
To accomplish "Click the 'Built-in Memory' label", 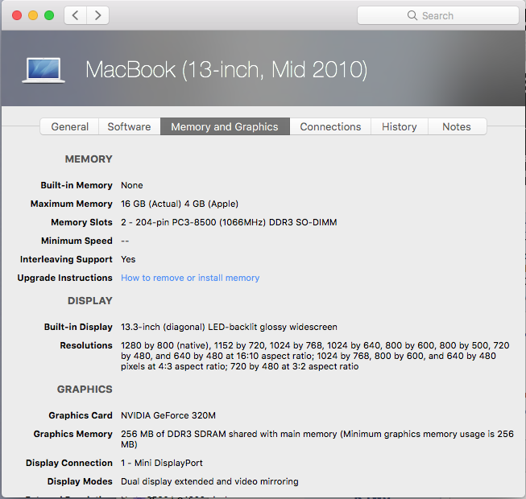I will pyautogui.click(x=77, y=185).
